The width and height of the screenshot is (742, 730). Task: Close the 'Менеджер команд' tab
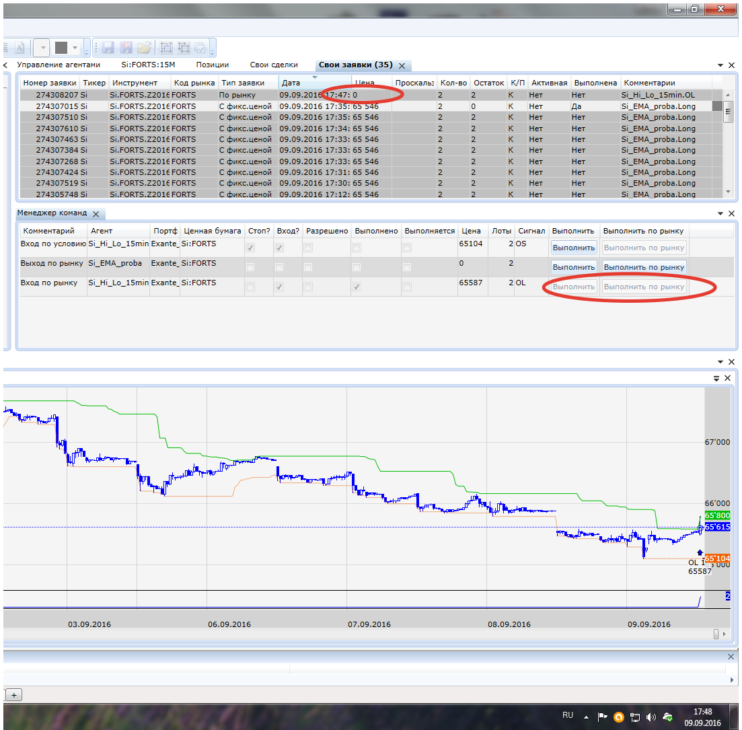pyautogui.click(x=96, y=214)
